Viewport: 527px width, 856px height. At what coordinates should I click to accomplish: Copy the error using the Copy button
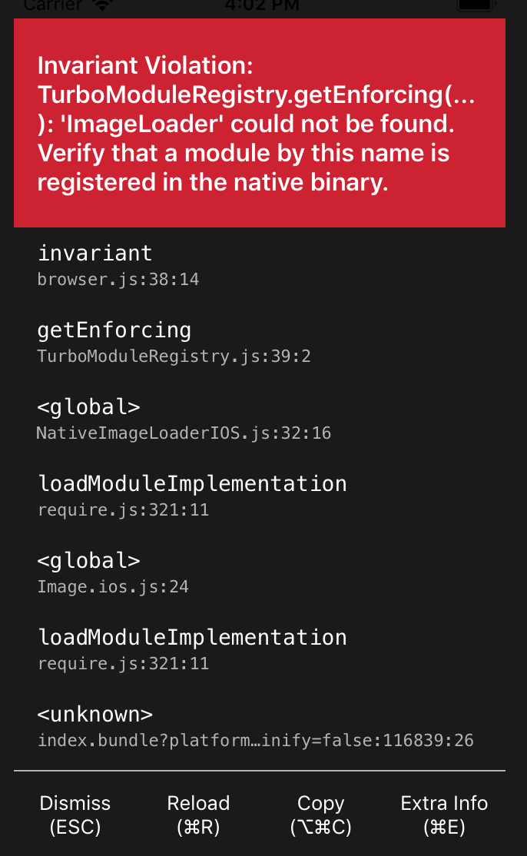pos(320,814)
